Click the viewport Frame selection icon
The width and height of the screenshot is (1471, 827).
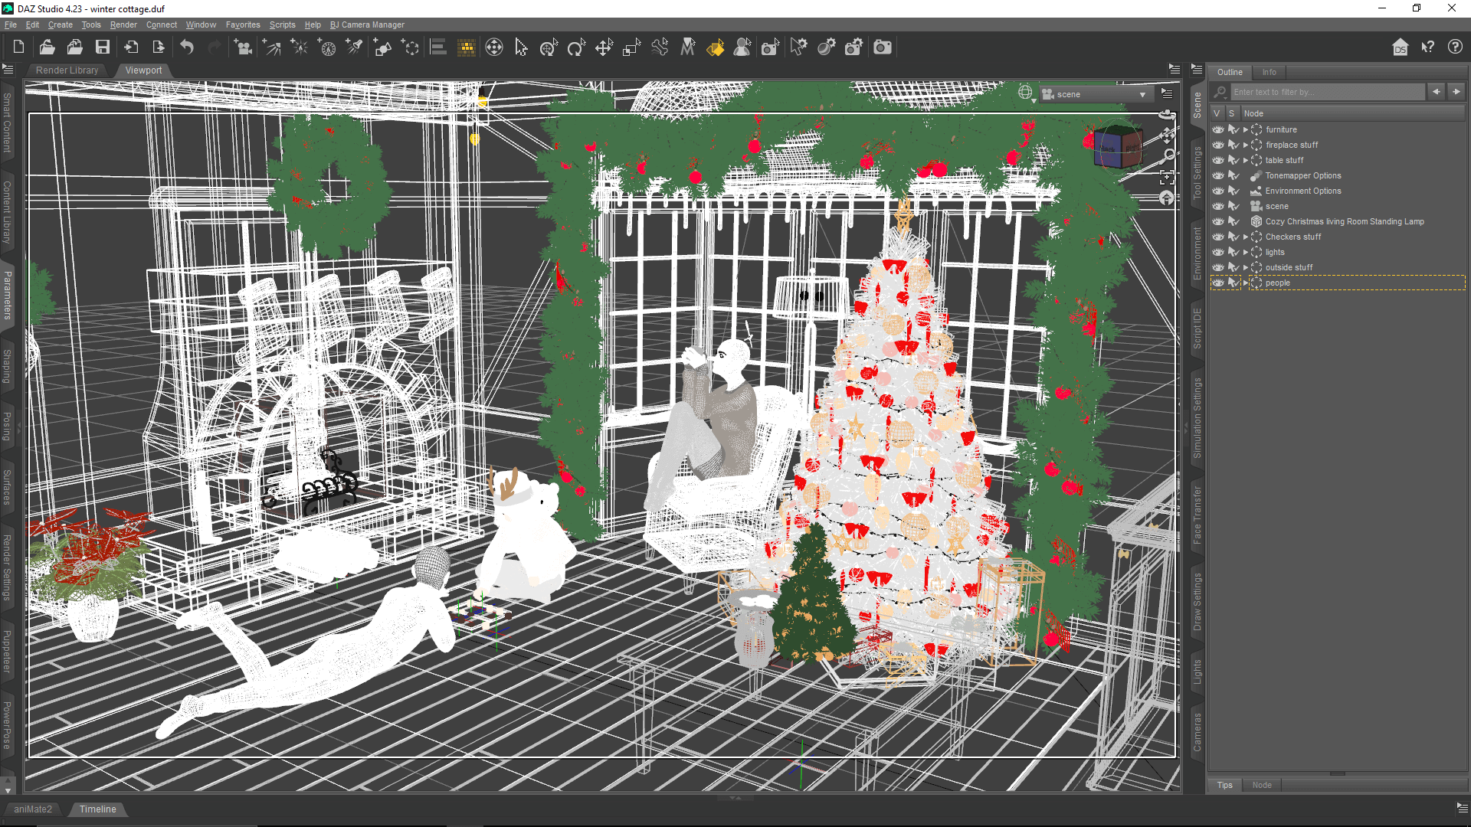click(1167, 178)
